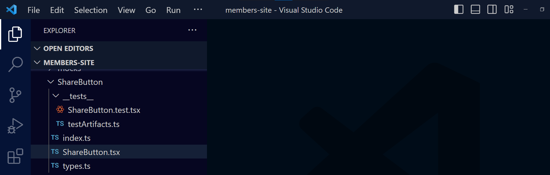The height and width of the screenshot is (175, 550).
Task: Open the Explorer view in activity bar
Action: coord(15,34)
